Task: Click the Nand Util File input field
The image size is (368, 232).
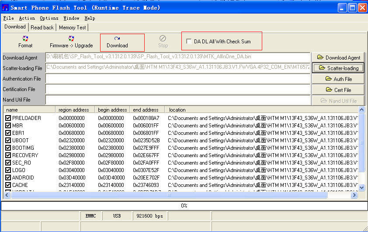Action: (178, 100)
